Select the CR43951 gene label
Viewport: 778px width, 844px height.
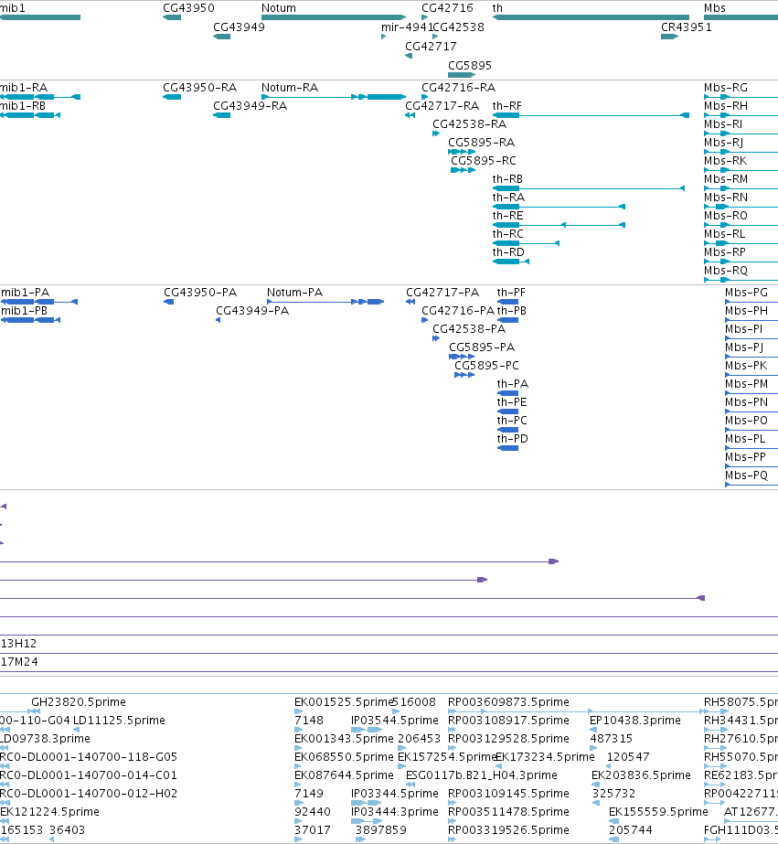click(686, 27)
